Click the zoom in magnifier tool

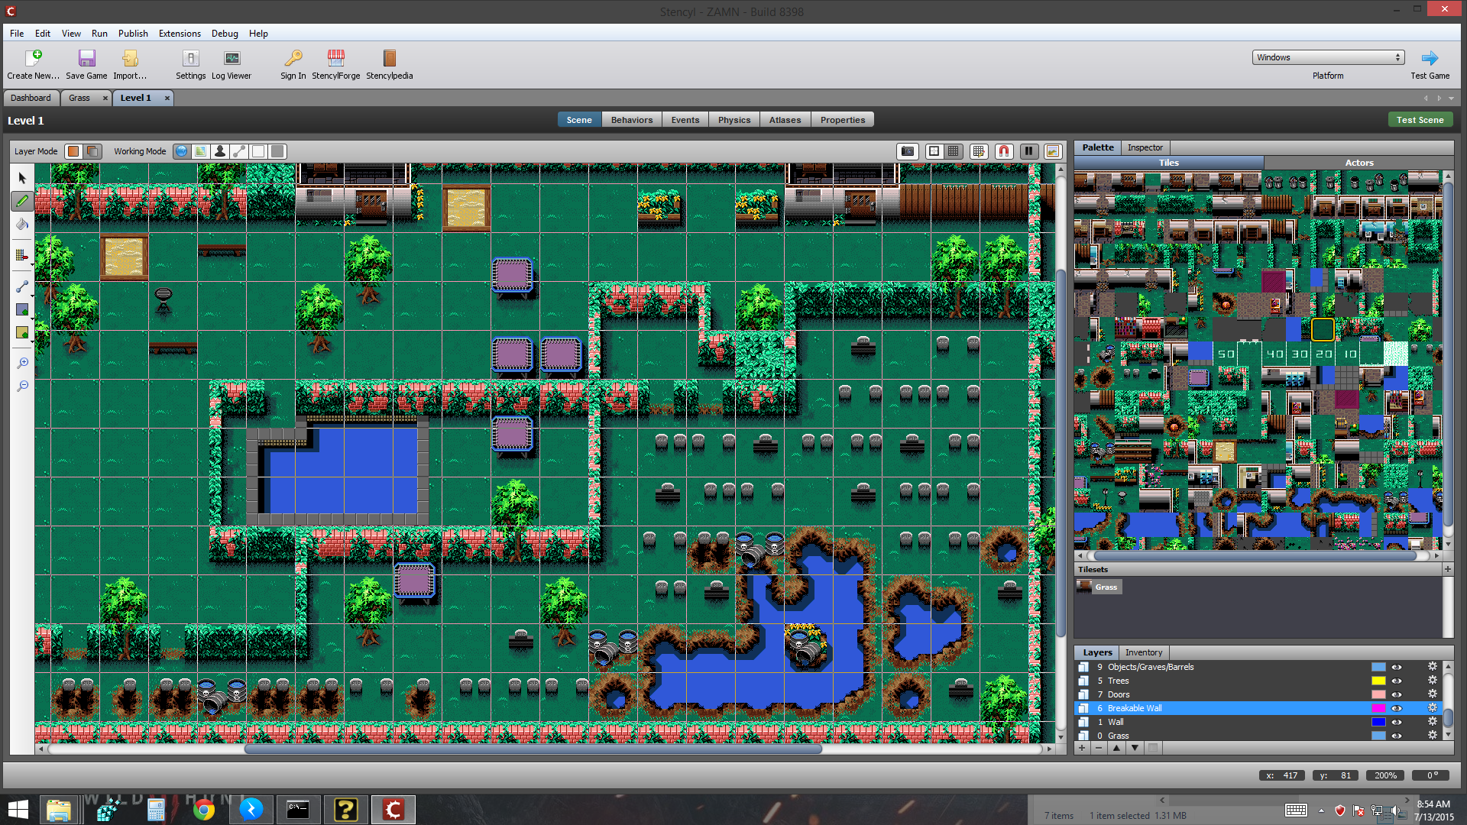pyautogui.click(x=22, y=363)
